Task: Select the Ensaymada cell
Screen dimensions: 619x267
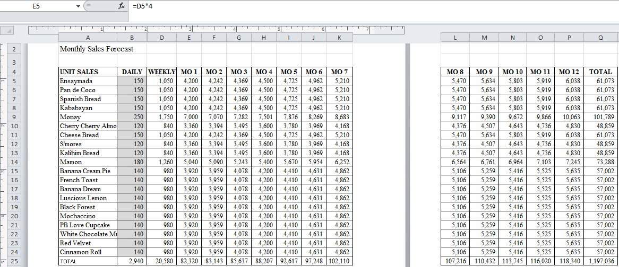Action: (x=88, y=81)
